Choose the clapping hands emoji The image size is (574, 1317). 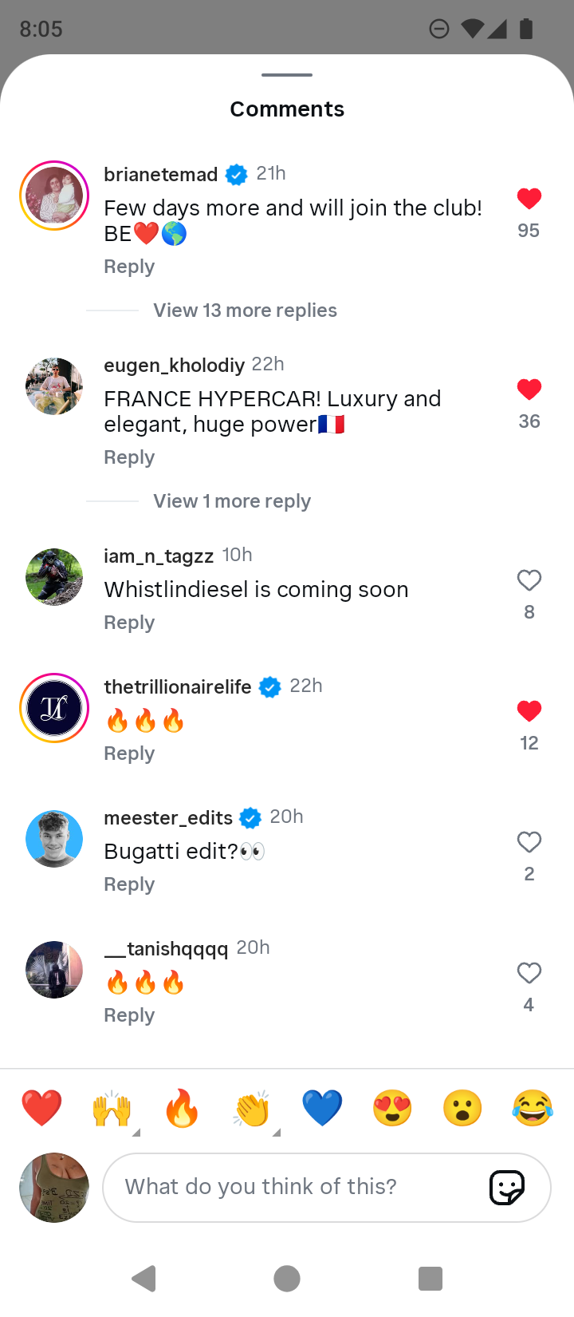tap(252, 1108)
